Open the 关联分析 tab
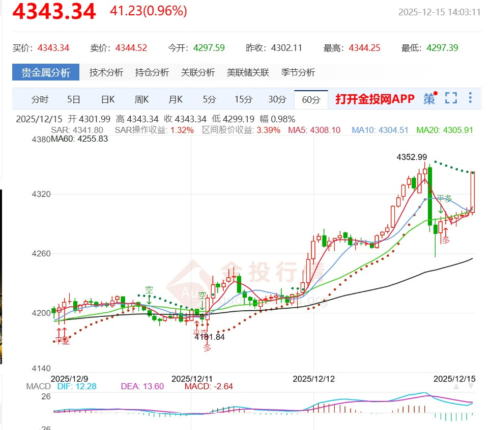The width and height of the screenshot is (490, 430). click(x=199, y=72)
